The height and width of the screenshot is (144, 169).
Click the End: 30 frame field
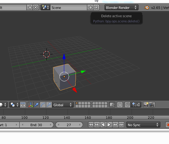[37, 125]
